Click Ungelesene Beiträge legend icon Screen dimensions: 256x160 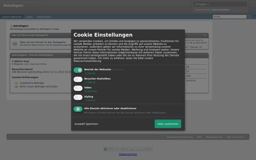pyautogui.click(x=16, y=83)
